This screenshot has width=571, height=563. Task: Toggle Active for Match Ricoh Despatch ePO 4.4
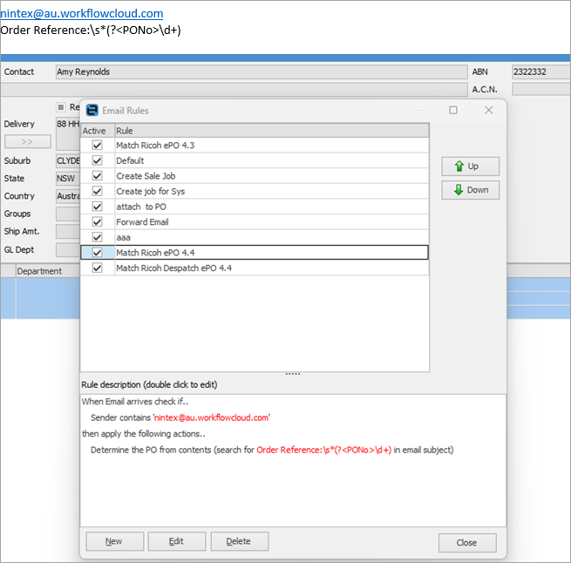(98, 268)
